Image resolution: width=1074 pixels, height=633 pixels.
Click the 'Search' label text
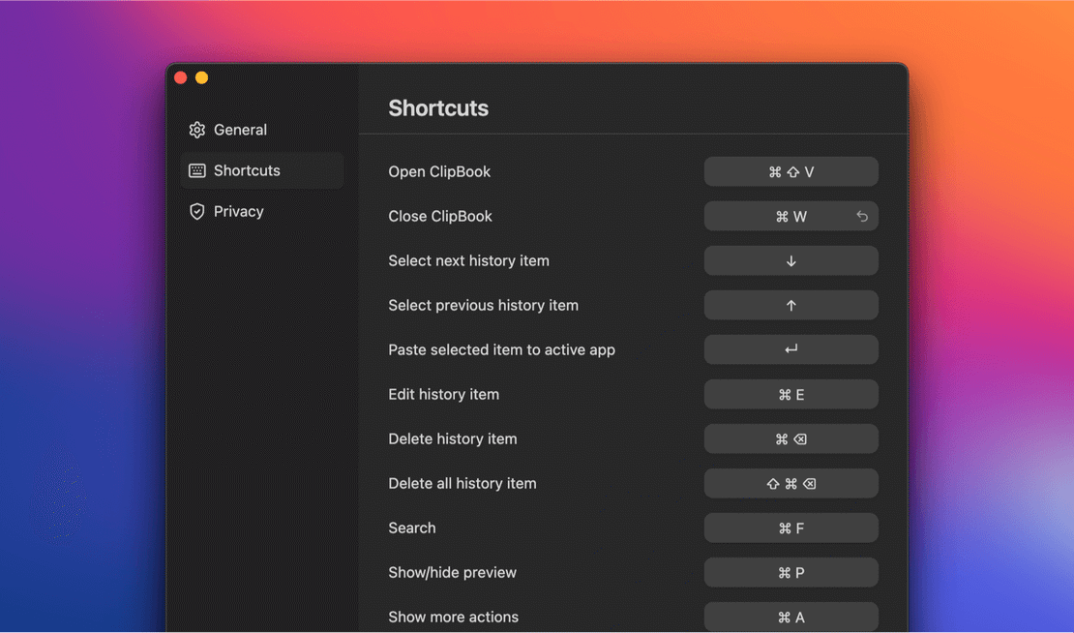[x=411, y=528]
